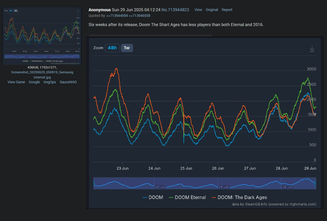Click the 1500 y-axis label

point(311,114)
